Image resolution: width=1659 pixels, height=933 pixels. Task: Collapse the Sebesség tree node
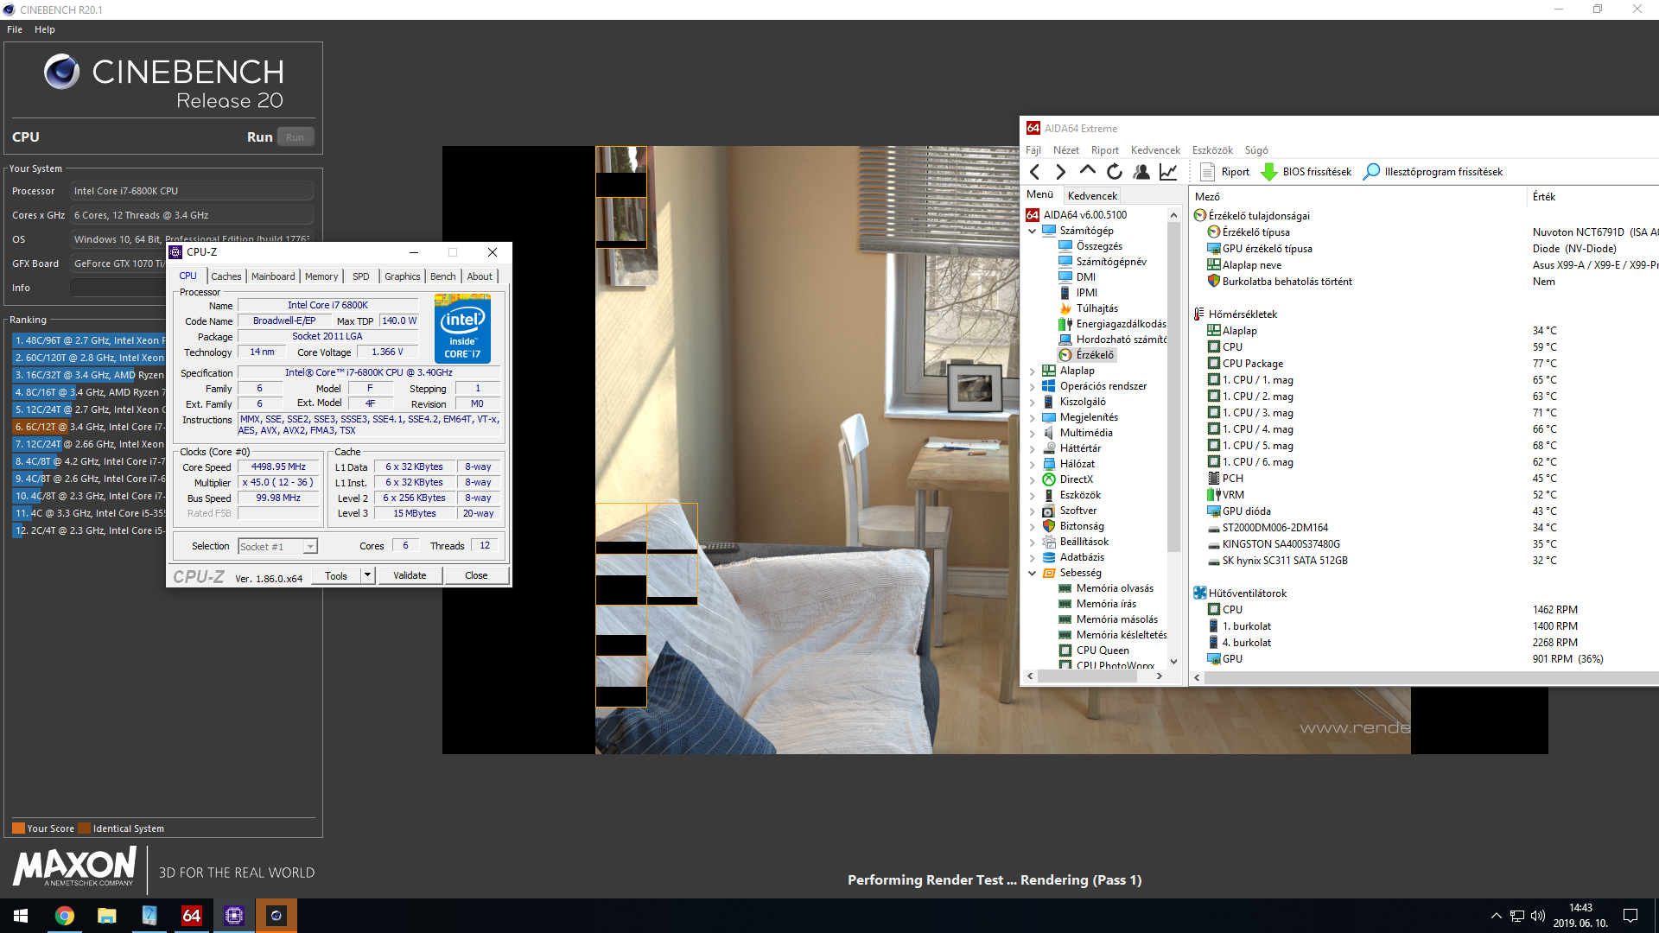1032,573
